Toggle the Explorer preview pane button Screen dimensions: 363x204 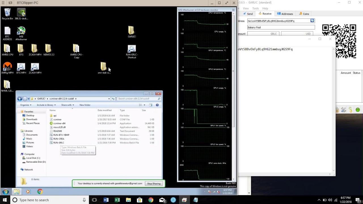151,105
